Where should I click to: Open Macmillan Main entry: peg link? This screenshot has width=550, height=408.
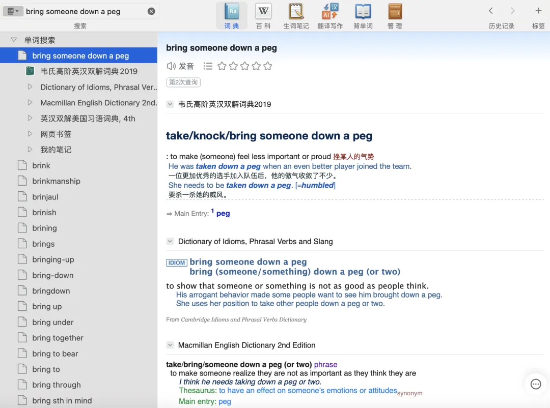point(225,401)
